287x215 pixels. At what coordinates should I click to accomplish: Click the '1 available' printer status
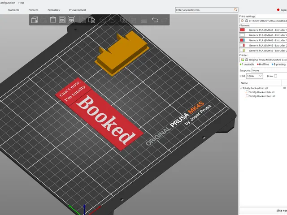tap(247, 64)
